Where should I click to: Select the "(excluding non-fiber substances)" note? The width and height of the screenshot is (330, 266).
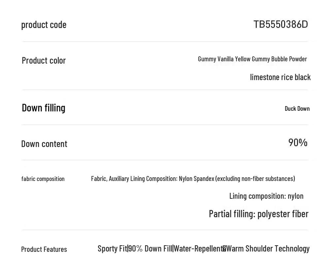[255, 179]
